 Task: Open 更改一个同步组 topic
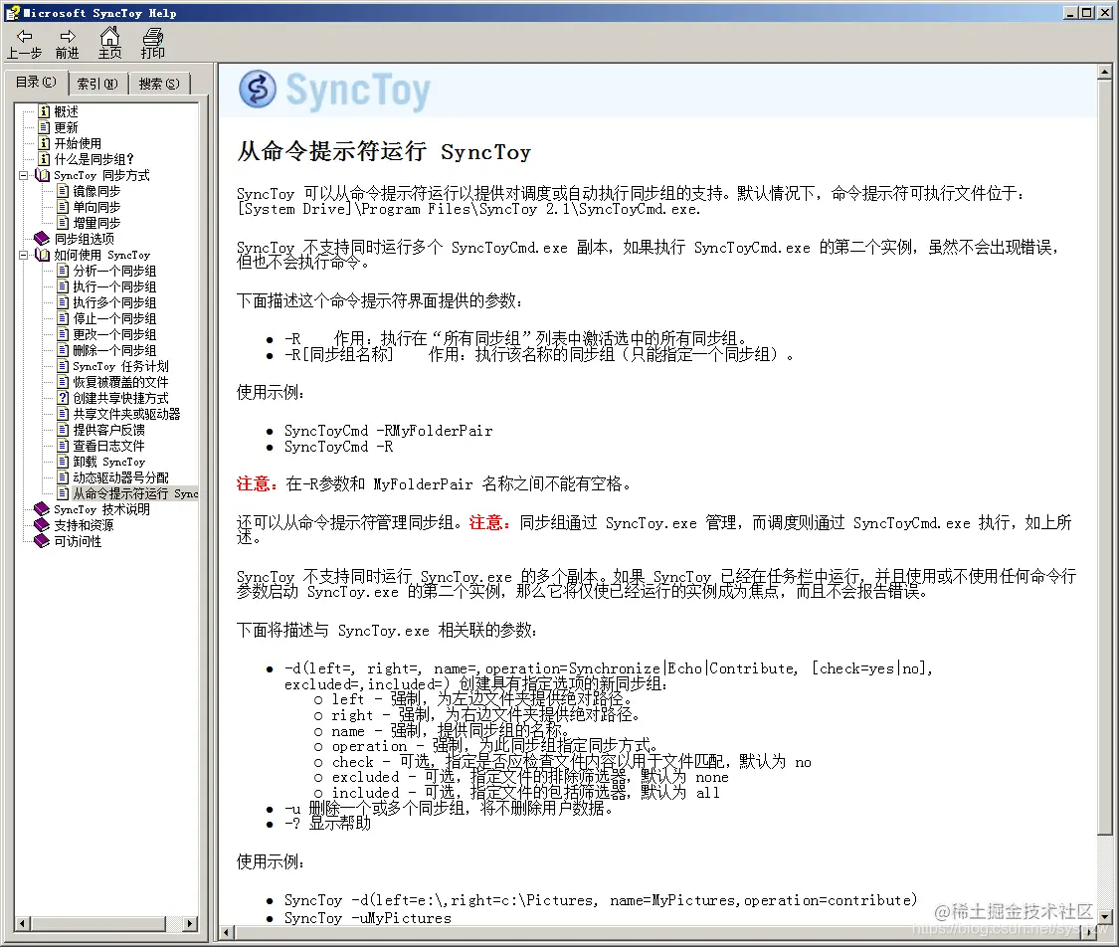[114, 334]
